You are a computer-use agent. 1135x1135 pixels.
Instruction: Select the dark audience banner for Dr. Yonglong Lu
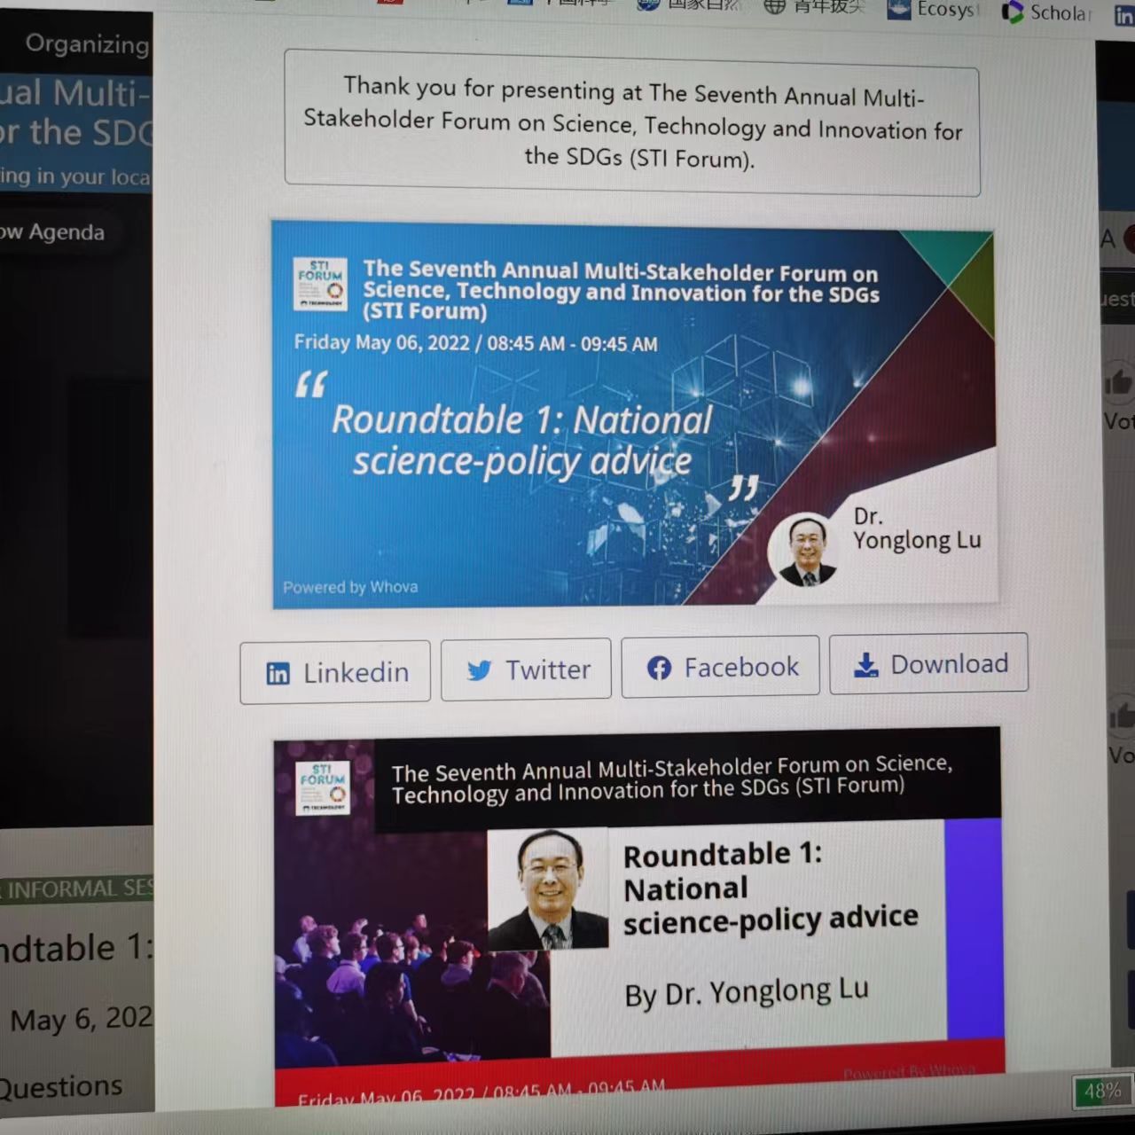(638, 913)
